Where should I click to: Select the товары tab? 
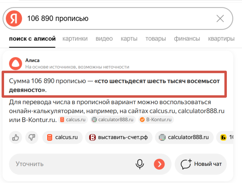click(155, 39)
